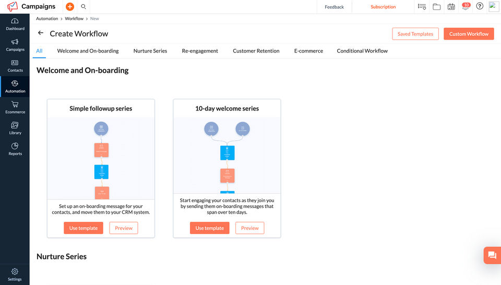Viewport: 501px width, 285px height.
Task: Open the notifications bell with badge
Action: pyautogui.click(x=465, y=7)
